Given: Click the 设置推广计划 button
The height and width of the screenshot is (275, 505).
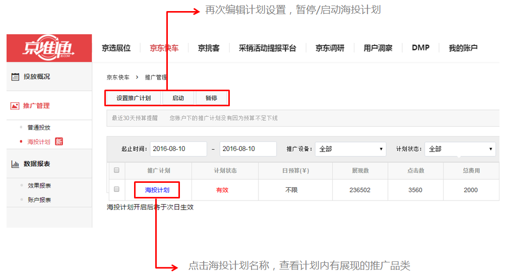Looking at the screenshot, I should coord(134,98).
